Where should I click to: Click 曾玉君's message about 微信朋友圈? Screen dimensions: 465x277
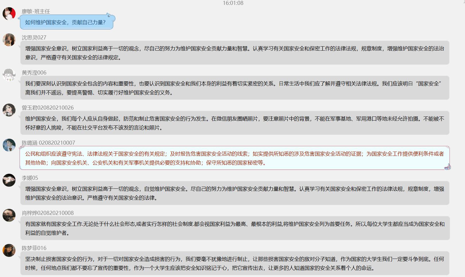(x=234, y=123)
